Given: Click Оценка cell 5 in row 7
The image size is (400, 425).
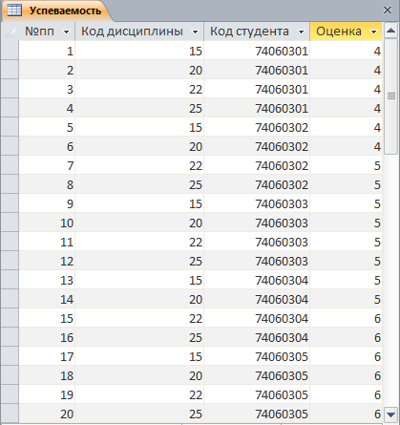Looking at the screenshot, I should pyautogui.click(x=347, y=165).
